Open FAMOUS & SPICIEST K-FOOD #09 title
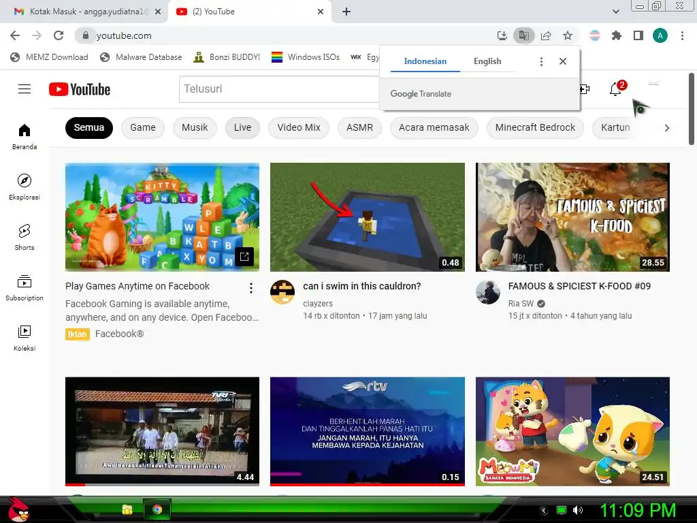 [x=579, y=286]
